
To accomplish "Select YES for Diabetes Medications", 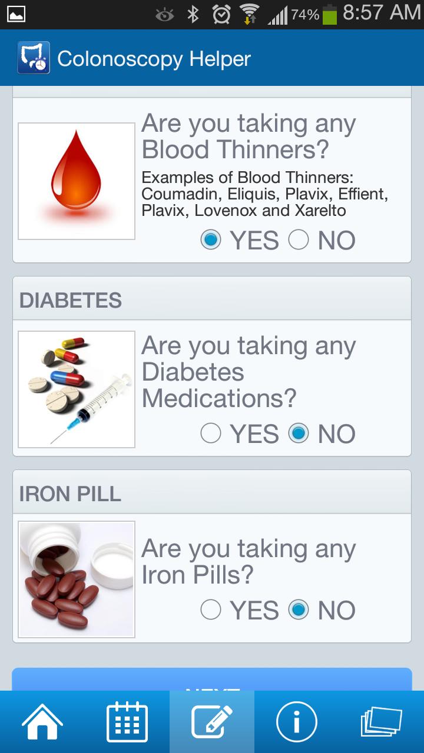I will coord(211,434).
